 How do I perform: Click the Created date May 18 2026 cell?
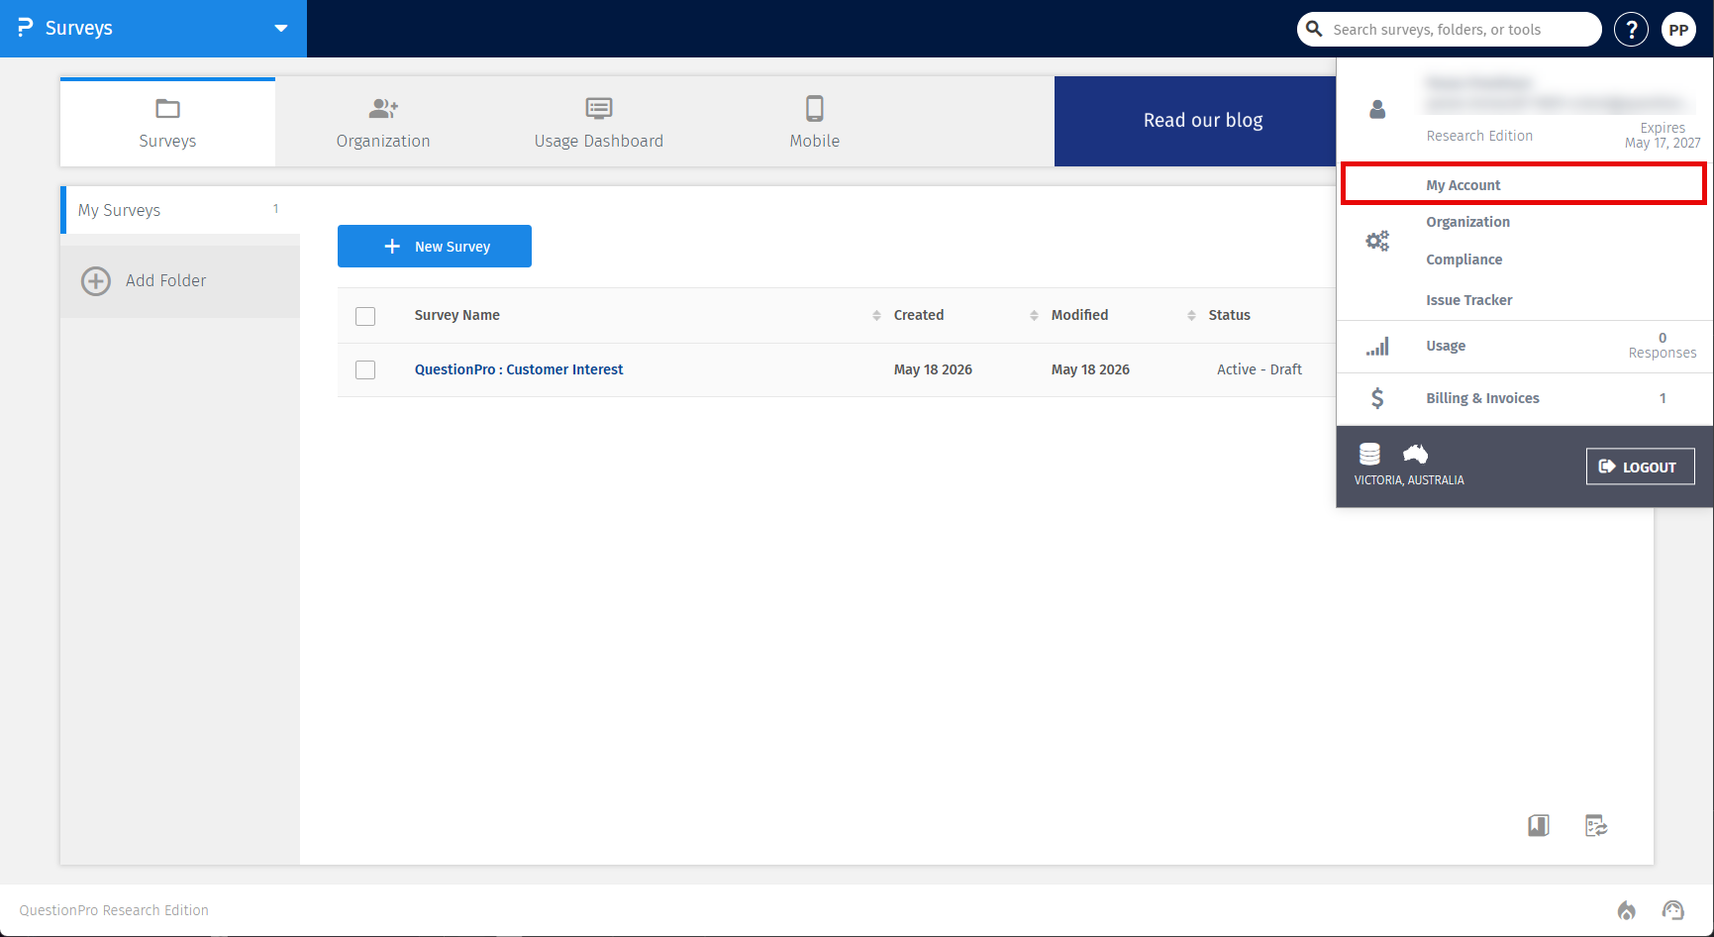[x=933, y=369]
